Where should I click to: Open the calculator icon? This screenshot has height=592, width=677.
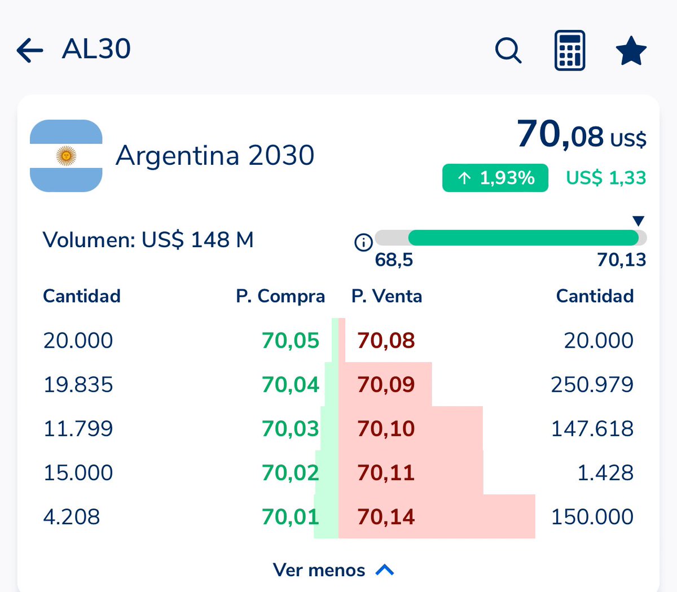click(x=570, y=51)
